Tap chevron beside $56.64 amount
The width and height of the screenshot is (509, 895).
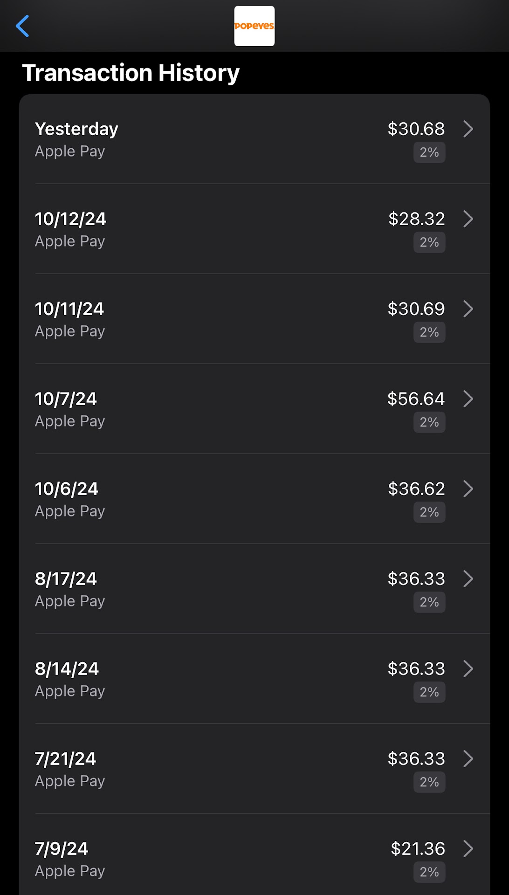click(x=468, y=399)
